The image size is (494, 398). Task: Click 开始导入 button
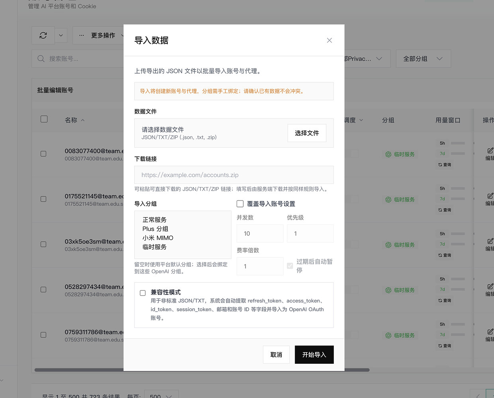coord(314,355)
